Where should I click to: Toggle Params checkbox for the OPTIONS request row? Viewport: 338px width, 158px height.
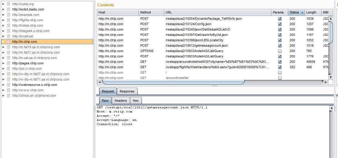[280, 51]
